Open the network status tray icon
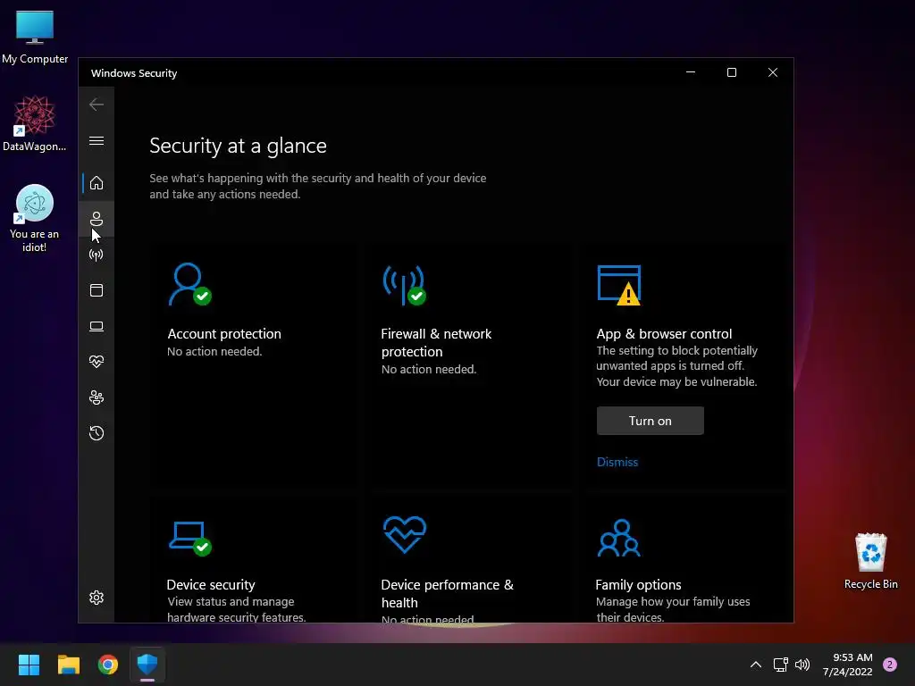This screenshot has width=915, height=686. coord(780,665)
